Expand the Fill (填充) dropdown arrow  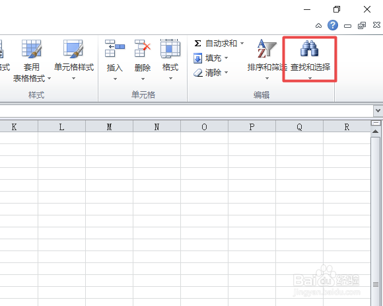tap(226, 58)
